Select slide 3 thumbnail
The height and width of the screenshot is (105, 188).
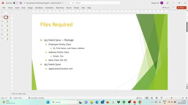6,22
